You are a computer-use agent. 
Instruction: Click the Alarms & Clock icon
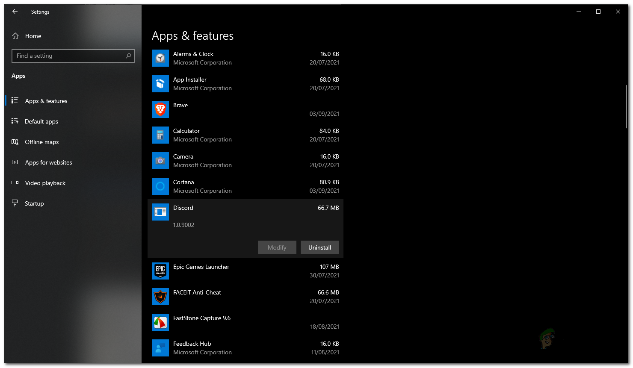point(160,58)
